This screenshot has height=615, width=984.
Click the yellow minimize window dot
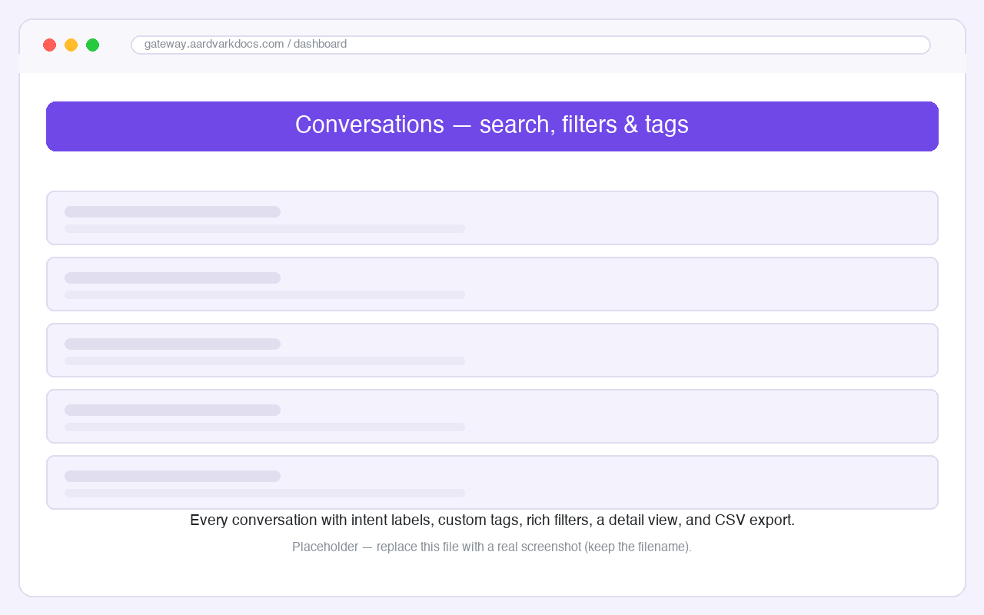coord(71,45)
